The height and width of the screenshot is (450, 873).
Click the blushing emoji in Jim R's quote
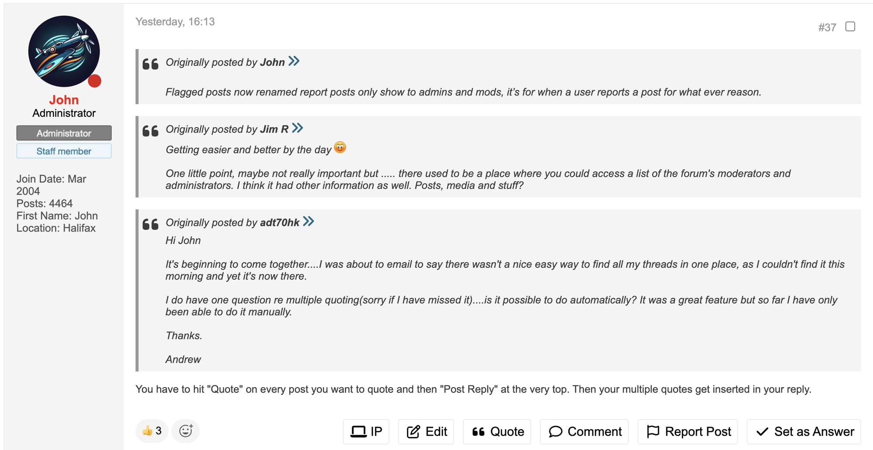pyautogui.click(x=340, y=148)
